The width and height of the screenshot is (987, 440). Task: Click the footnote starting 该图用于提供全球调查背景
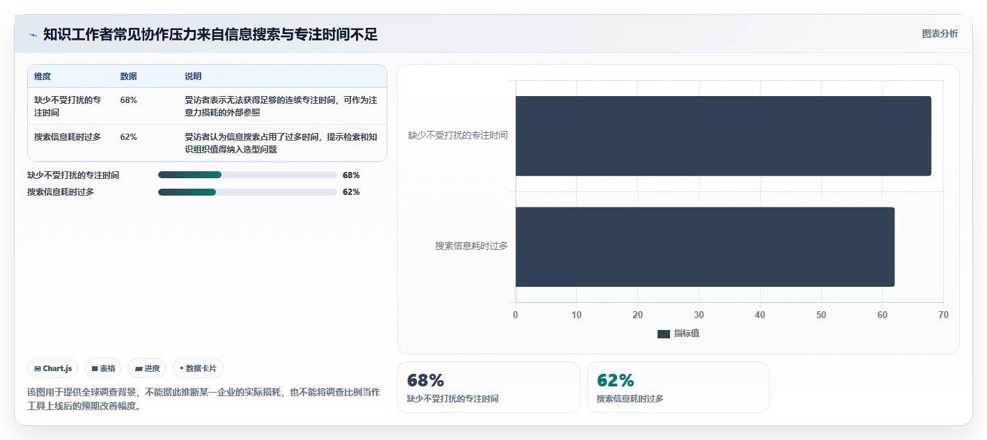tap(203, 400)
